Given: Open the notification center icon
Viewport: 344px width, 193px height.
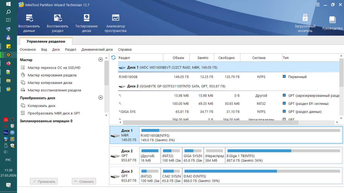Looking at the screenshot, I should tap(8, 185).
